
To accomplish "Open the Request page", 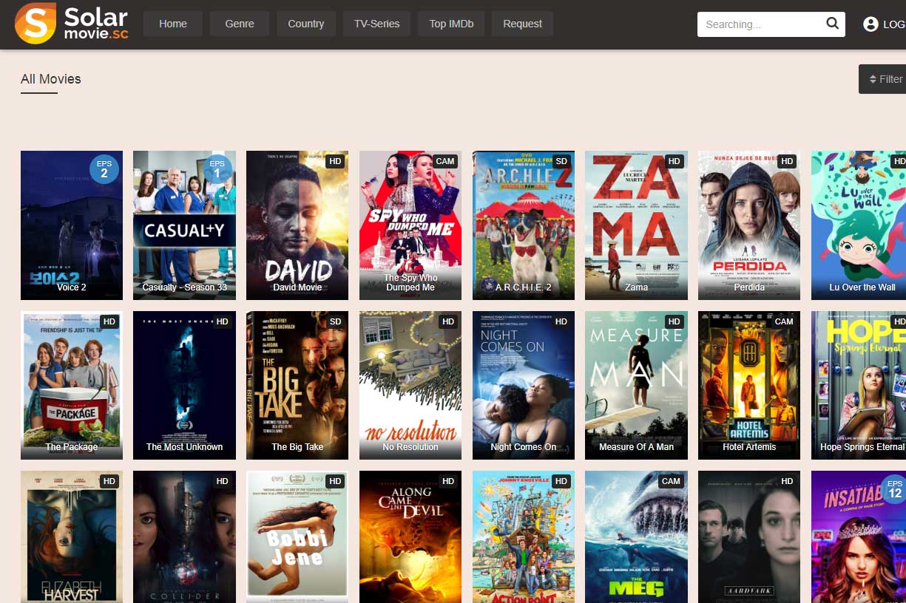I will click(522, 24).
